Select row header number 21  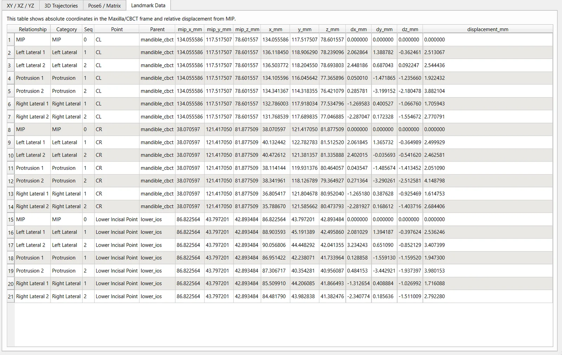[x=11, y=296]
